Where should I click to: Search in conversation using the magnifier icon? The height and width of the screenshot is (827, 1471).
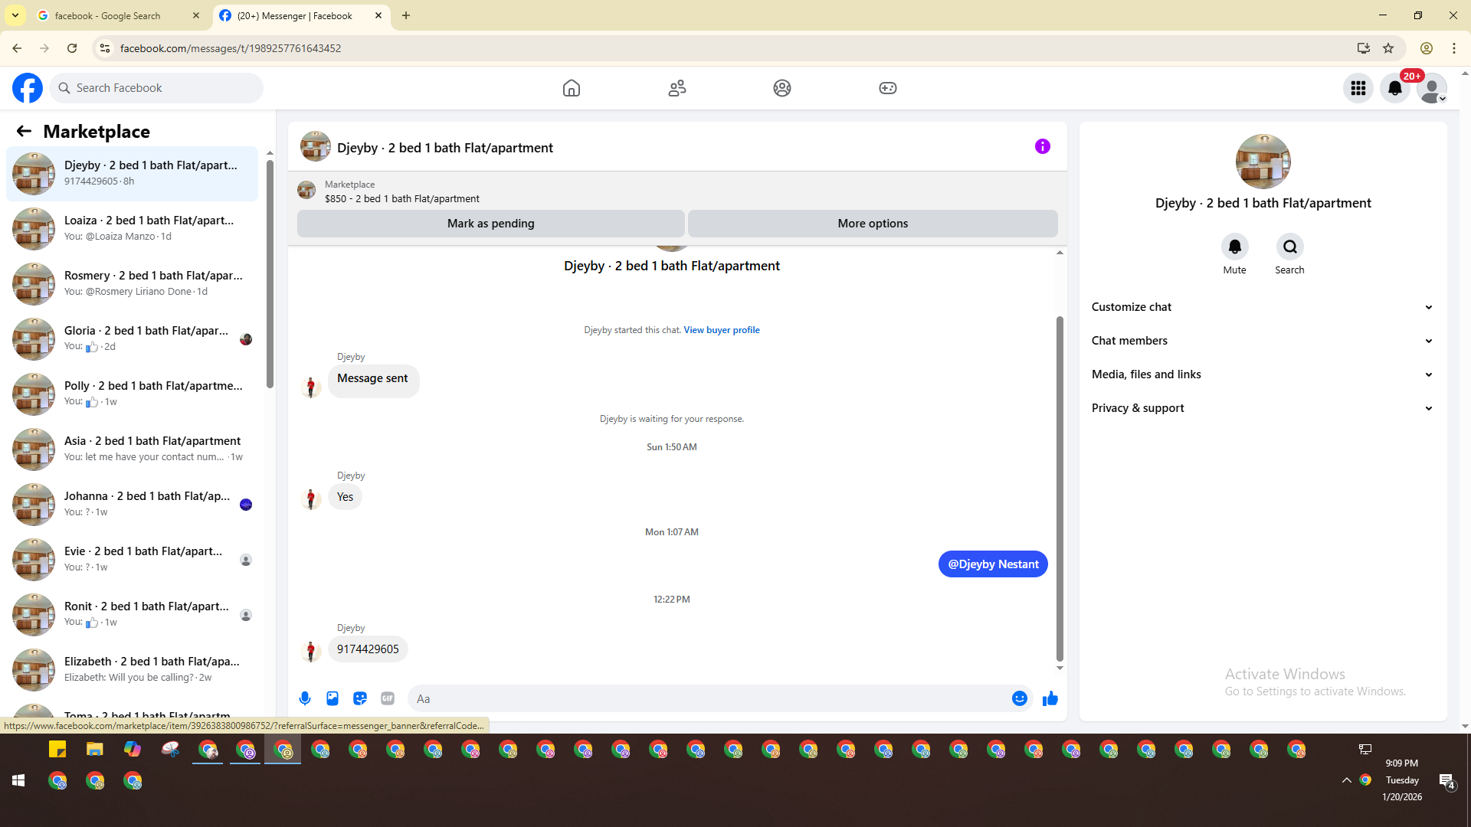[1290, 247]
